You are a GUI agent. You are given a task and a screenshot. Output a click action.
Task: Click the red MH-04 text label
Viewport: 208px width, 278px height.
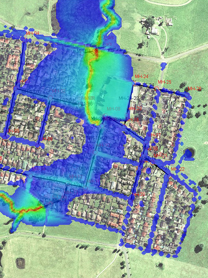[32, 33]
